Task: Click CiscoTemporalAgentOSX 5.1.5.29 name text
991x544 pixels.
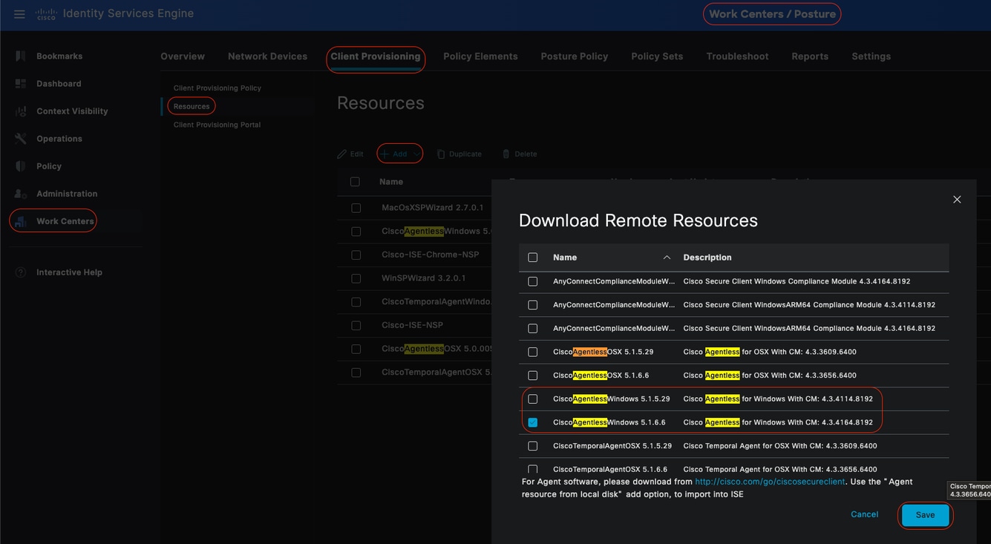Action: click(612, 446)
